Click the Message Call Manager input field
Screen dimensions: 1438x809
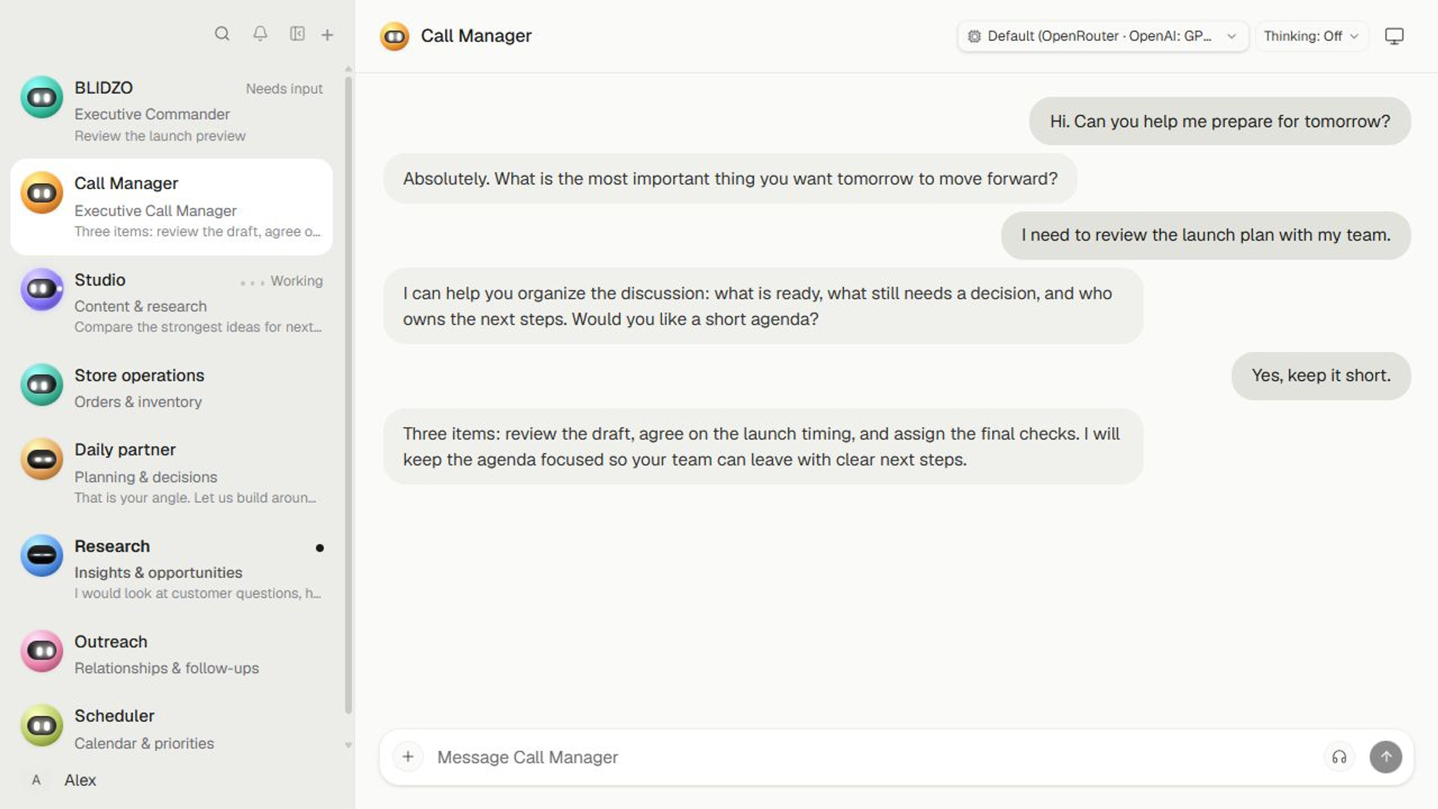pos(876,757)
